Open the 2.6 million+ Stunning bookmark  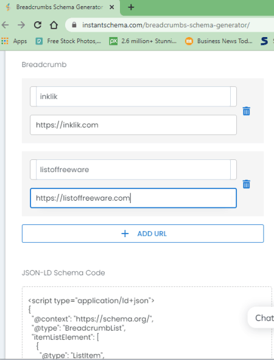point(143,41)
